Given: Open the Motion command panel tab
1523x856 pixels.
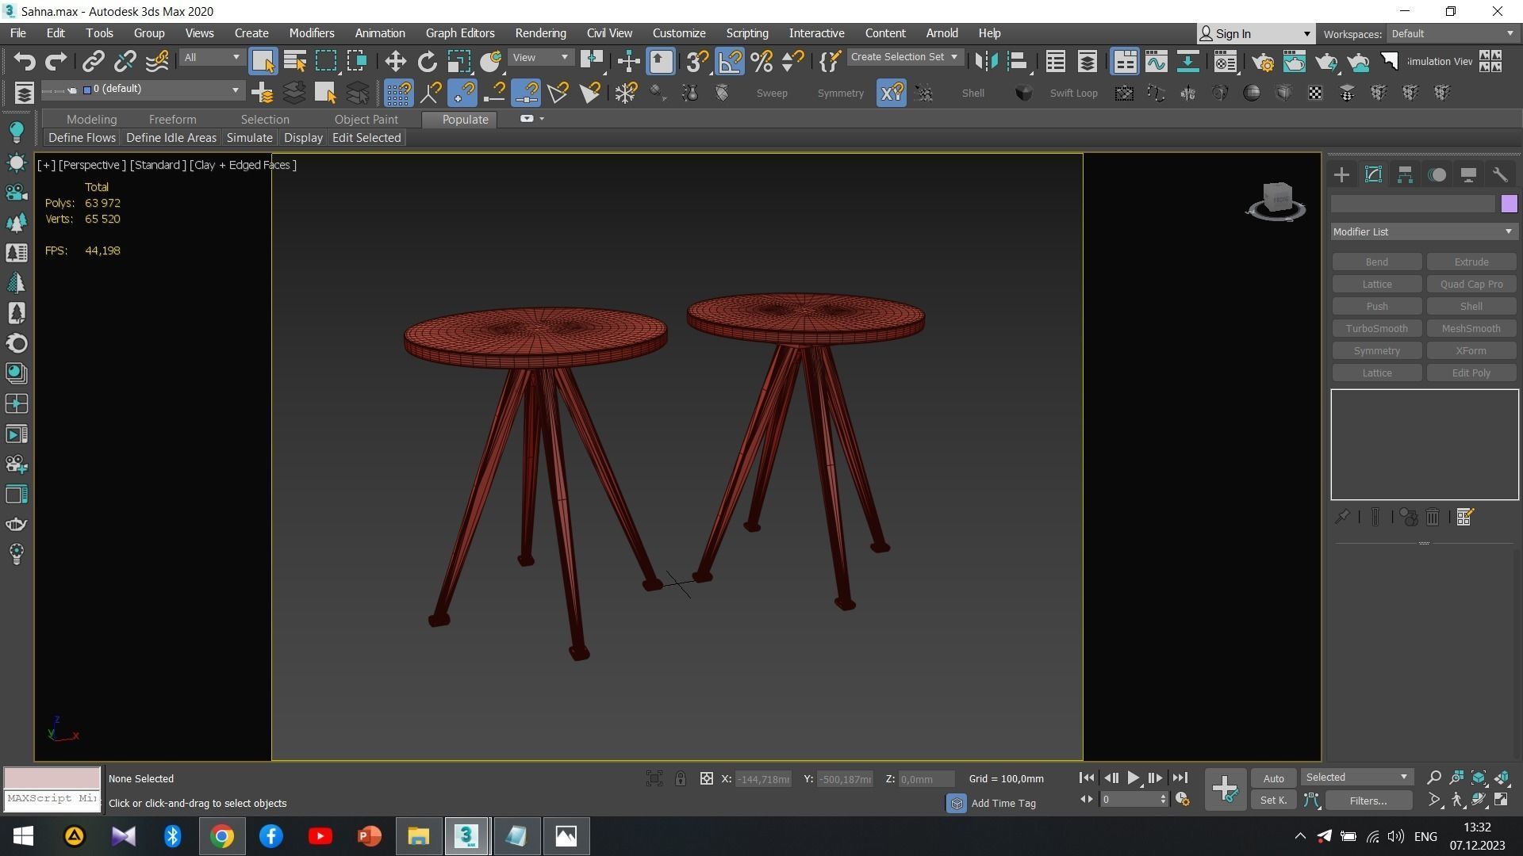Looking at the screenshot, I should pyautogui.click(x=1437, y=175).
